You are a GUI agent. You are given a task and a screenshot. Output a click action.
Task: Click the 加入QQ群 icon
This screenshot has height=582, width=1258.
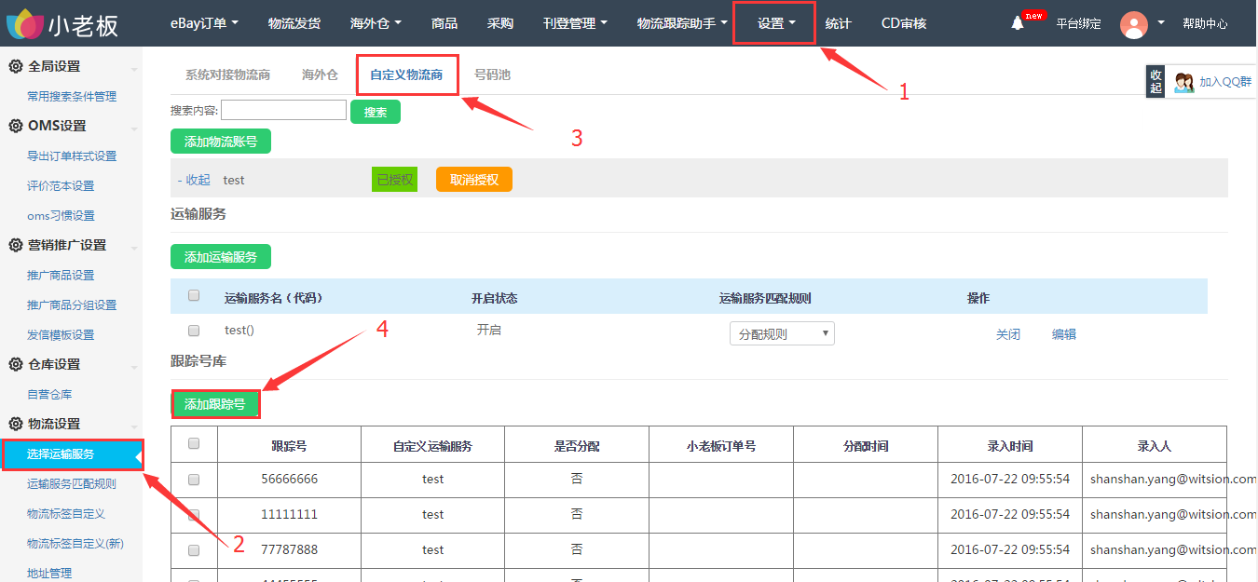[1184, 82]
